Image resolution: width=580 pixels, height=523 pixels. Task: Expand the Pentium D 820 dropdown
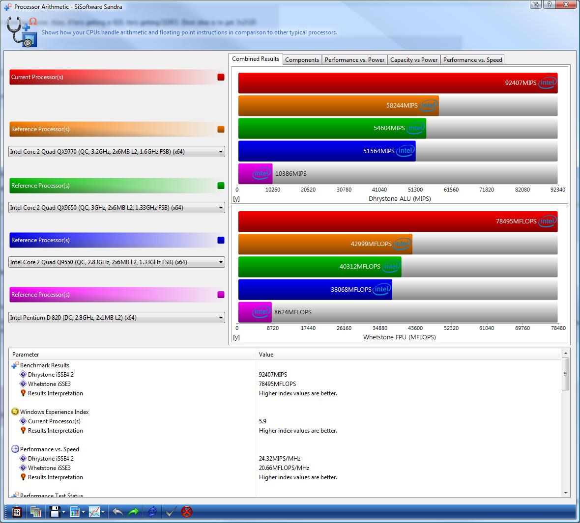[221, 318]
